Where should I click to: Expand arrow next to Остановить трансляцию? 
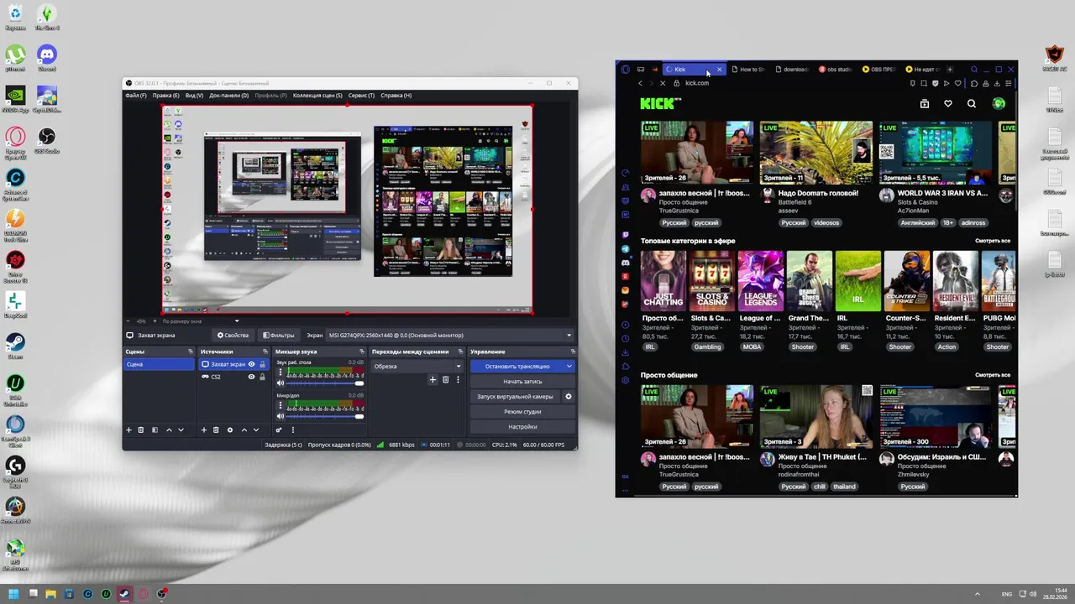point(569,367)
